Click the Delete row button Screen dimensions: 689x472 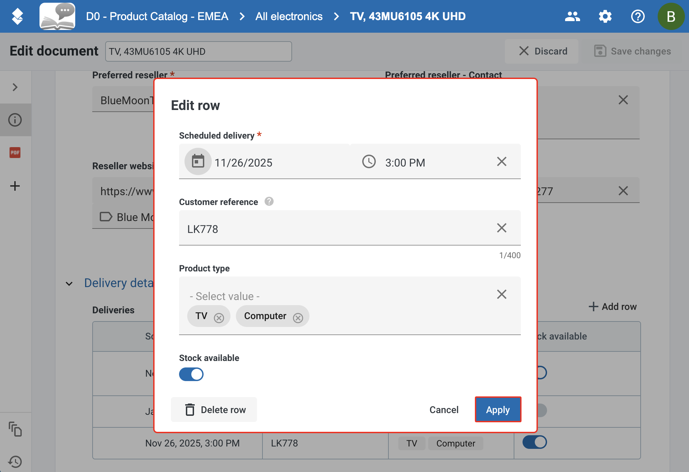(x=214, y=409)
